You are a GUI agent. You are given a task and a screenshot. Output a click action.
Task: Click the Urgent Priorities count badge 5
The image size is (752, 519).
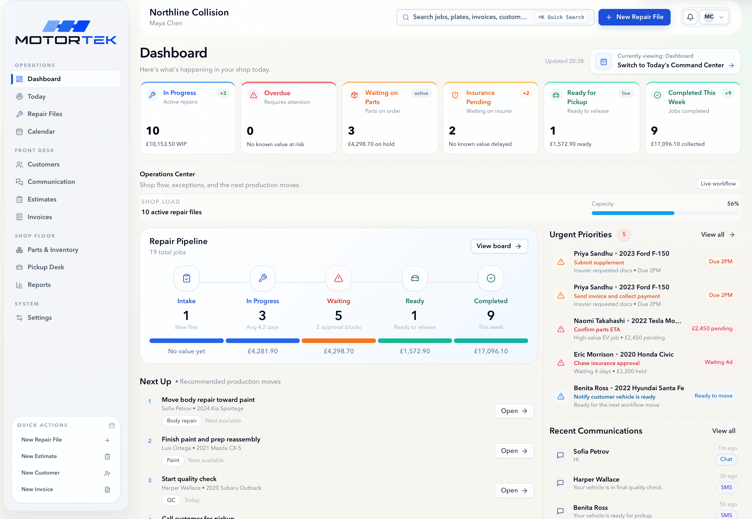point(624,235)
